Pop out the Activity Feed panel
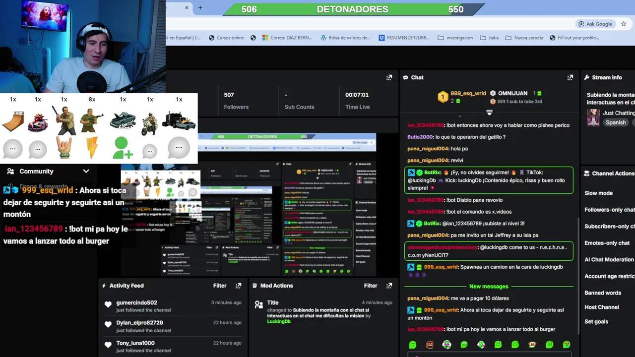The height and width of the screenshot is (357, 635). 239,286
